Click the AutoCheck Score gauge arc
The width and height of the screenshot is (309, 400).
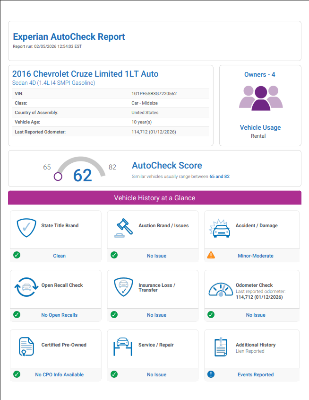pos(80,162)
